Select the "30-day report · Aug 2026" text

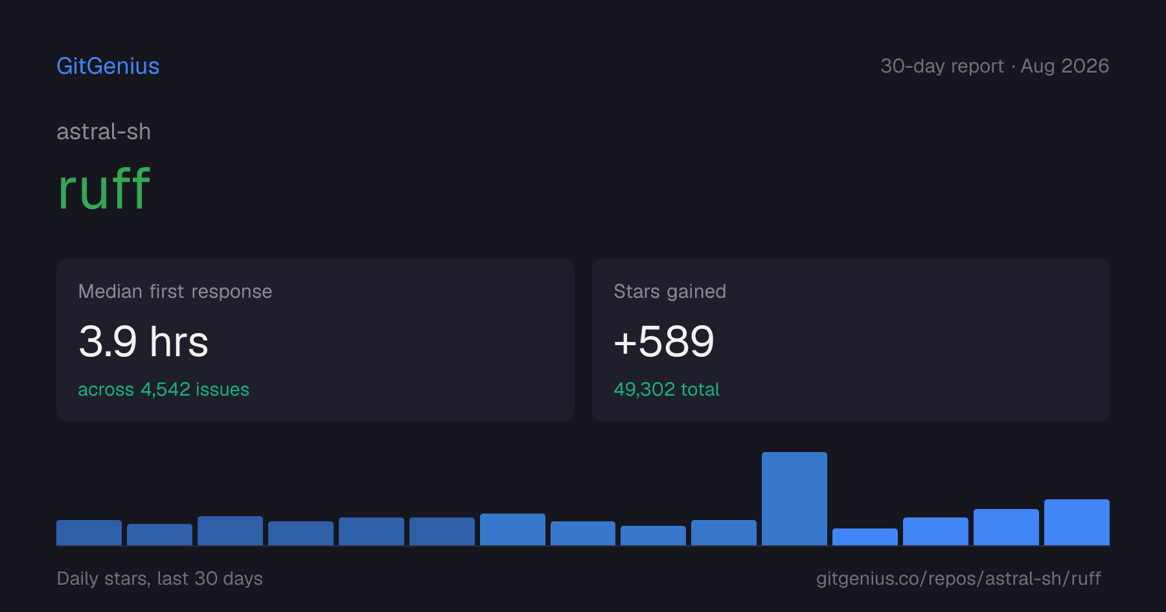(x=994, y=66)
